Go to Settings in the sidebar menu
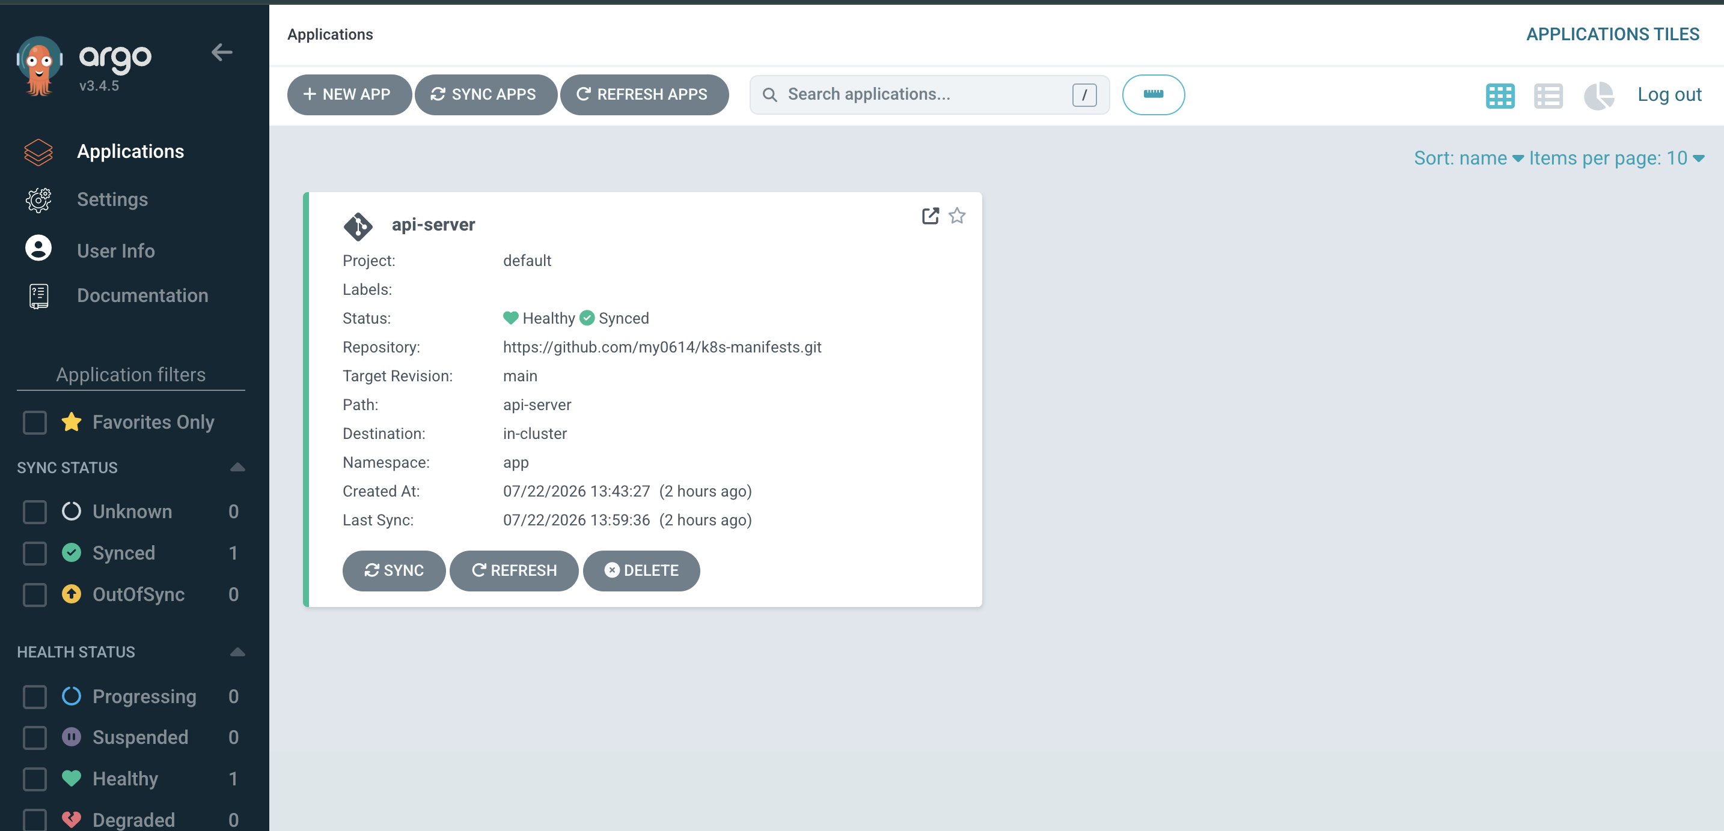1724x831 pixels. point(112,200)
